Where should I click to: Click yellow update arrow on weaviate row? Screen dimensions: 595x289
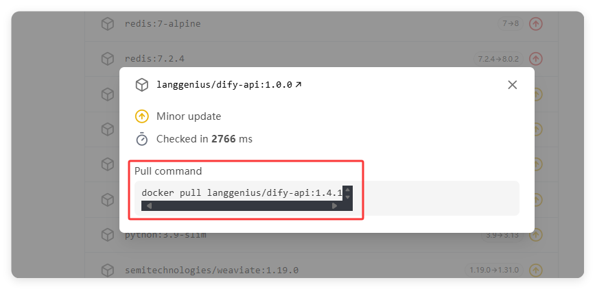tap(536, 270)
